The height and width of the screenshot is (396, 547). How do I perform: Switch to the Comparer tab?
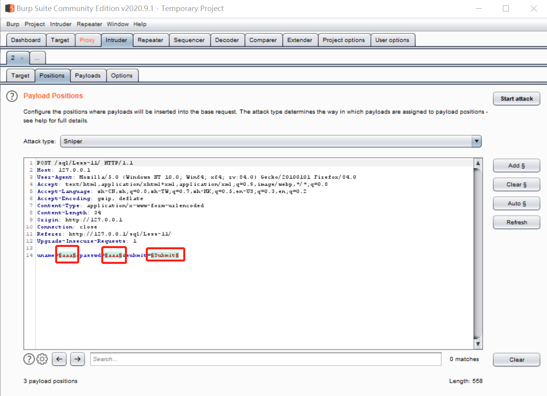pyautogui.click(x=263, y=40)
